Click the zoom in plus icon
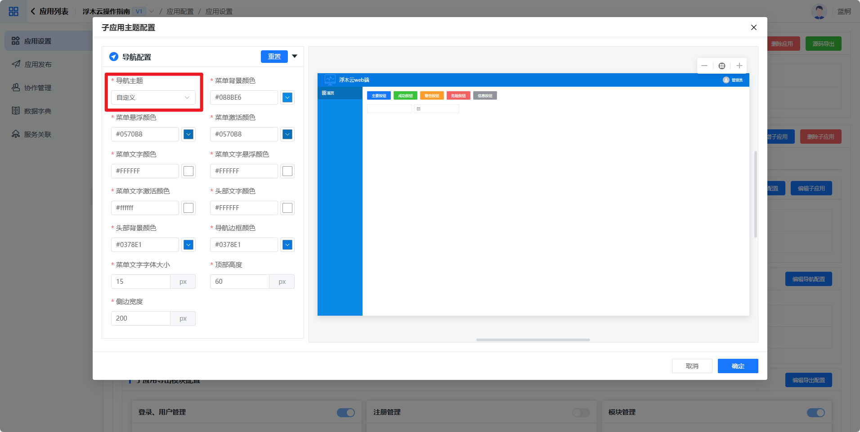The height and width of the screenshot is (432, 860). [739, 66]
